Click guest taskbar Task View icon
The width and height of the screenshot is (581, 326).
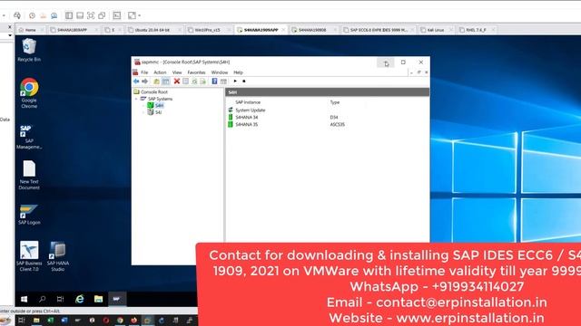pos(60,299)
